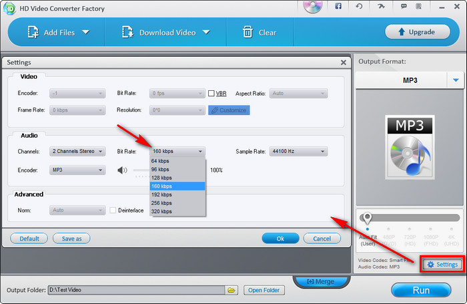
Task: Select 320 kbps in the bit rate list
Action: [177, 211]
